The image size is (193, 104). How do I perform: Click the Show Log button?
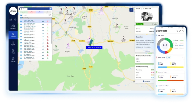pos(147,81)
